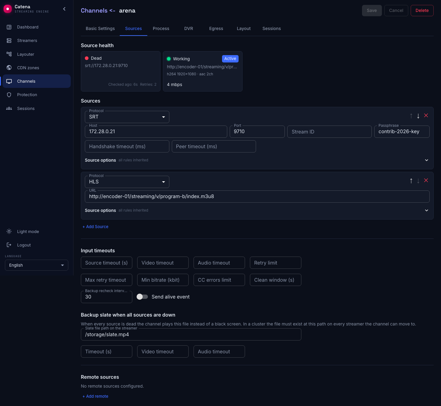
Task: Click the Slate file path field
Action: click(x=191, y=334)
